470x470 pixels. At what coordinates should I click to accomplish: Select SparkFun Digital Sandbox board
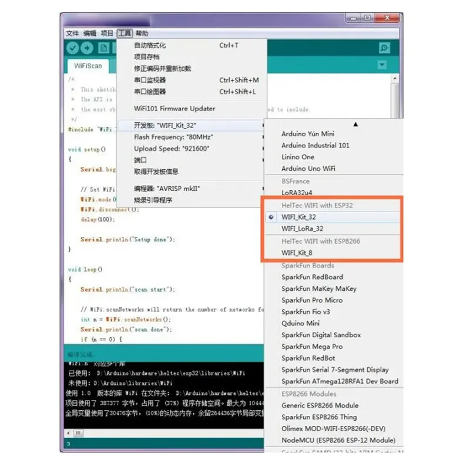(x=334, y=335)
